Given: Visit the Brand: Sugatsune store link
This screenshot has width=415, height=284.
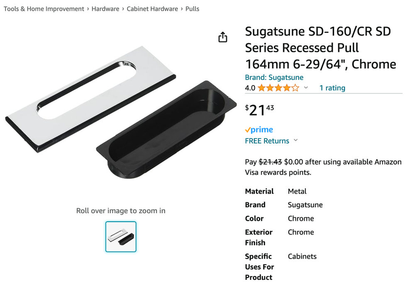Looking at the screenshot, I should click(274, 78).
